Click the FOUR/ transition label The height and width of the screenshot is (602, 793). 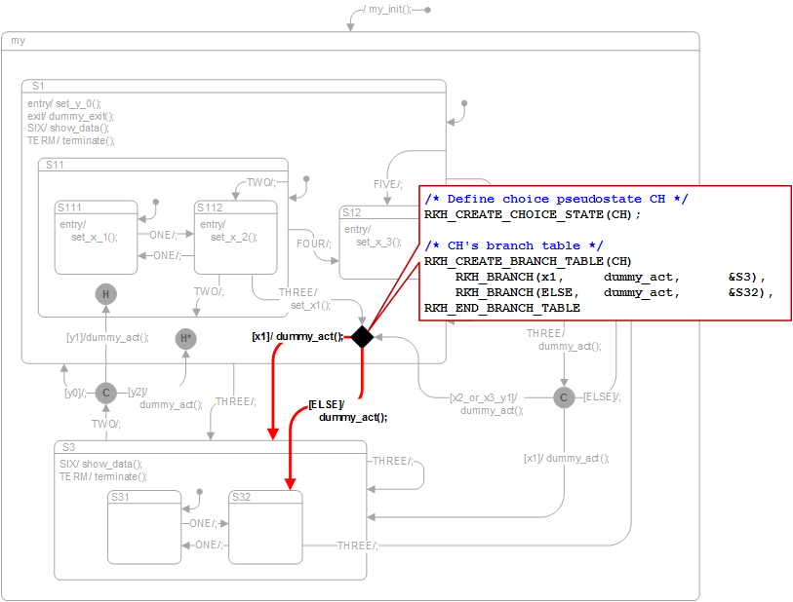(x=314, y=244)
